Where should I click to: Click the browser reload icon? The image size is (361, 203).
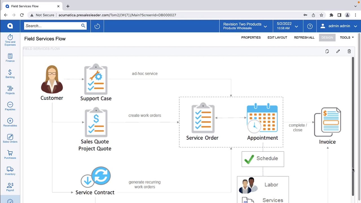[x=22, y=15]
